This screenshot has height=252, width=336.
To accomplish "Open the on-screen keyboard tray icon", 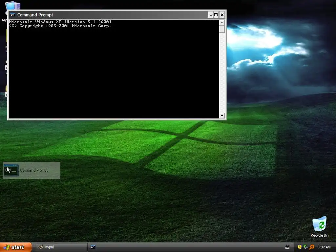I will (x=287, y=247).
